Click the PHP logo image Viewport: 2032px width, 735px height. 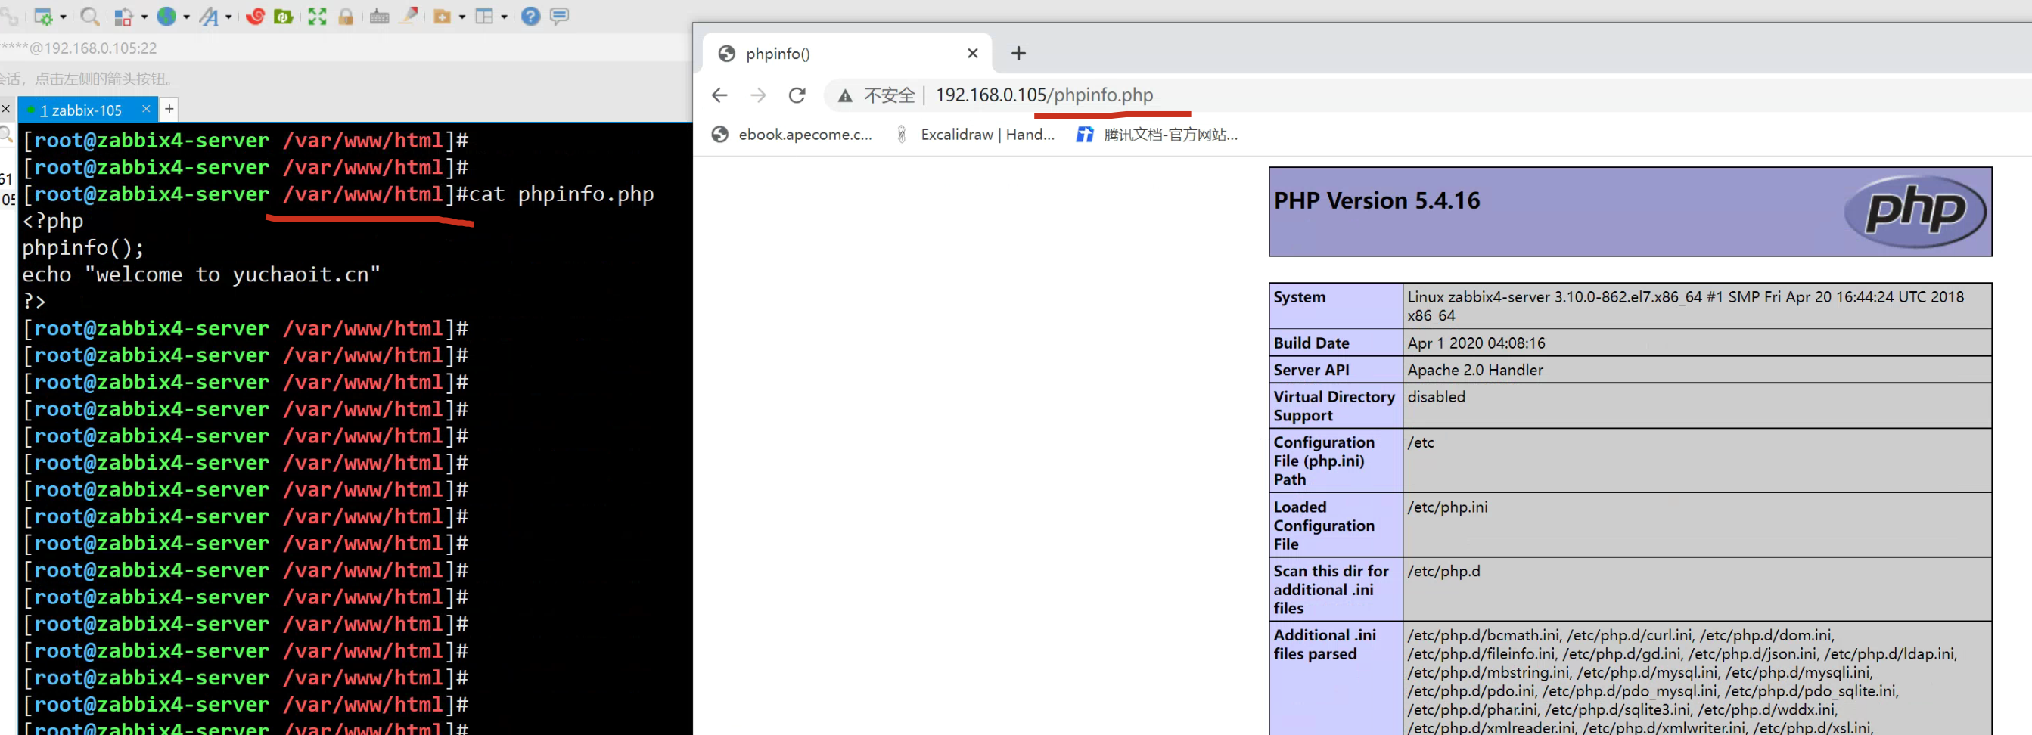click(x=1915, y=210)
